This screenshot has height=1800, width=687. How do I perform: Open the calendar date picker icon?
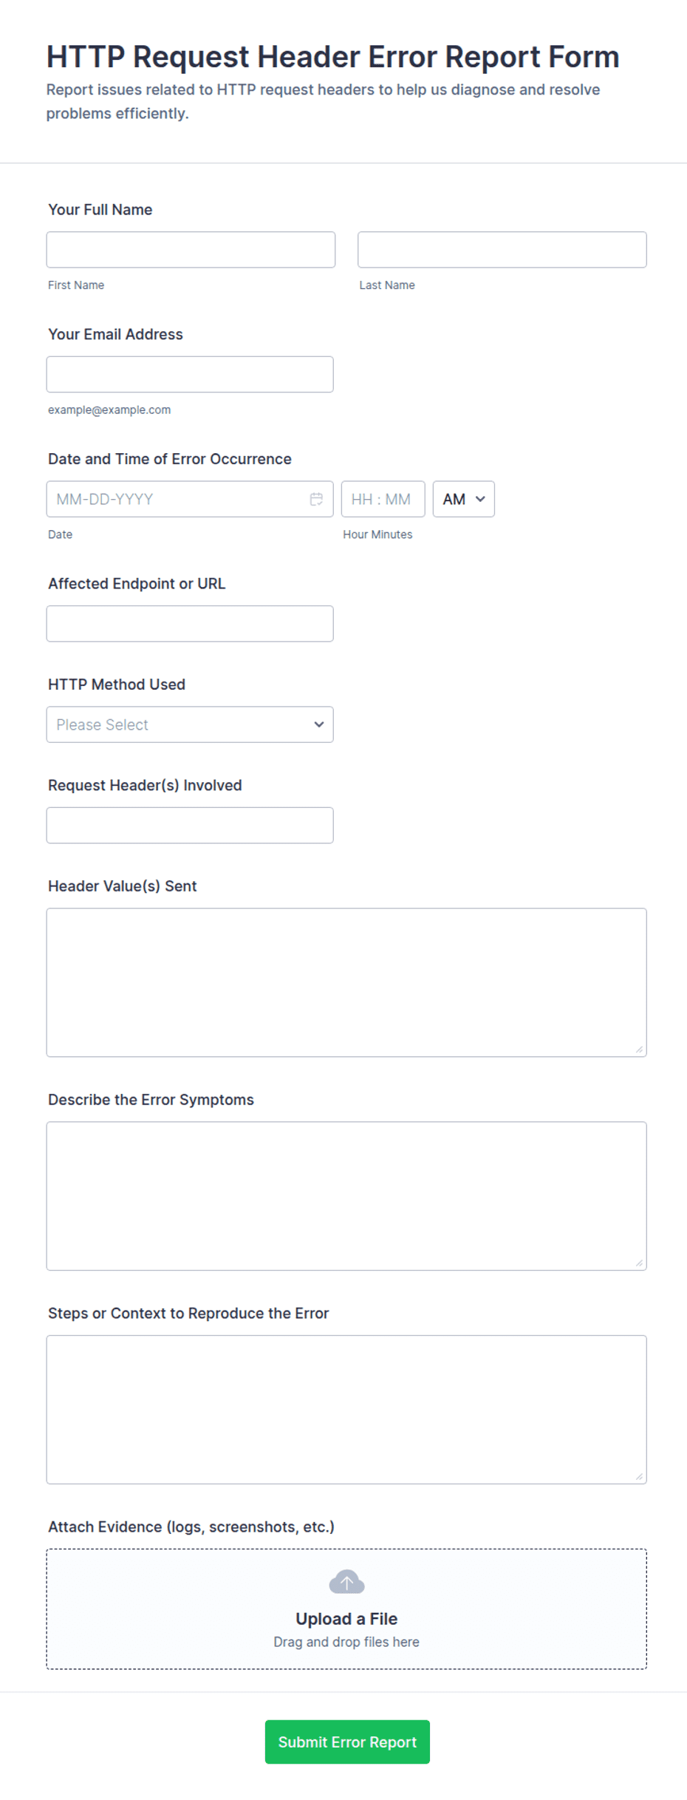[316, 499]
